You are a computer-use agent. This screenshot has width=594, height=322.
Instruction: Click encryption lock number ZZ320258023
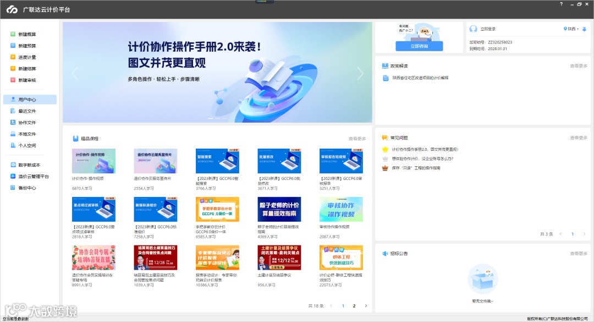point(500,42)
